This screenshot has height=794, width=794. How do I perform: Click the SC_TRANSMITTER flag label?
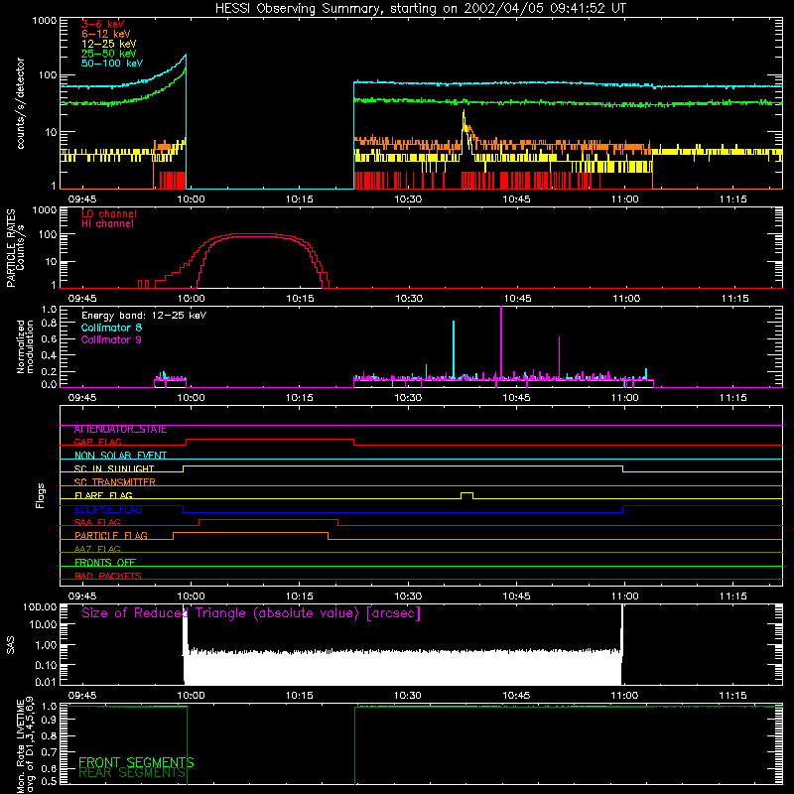click(114, 482)
